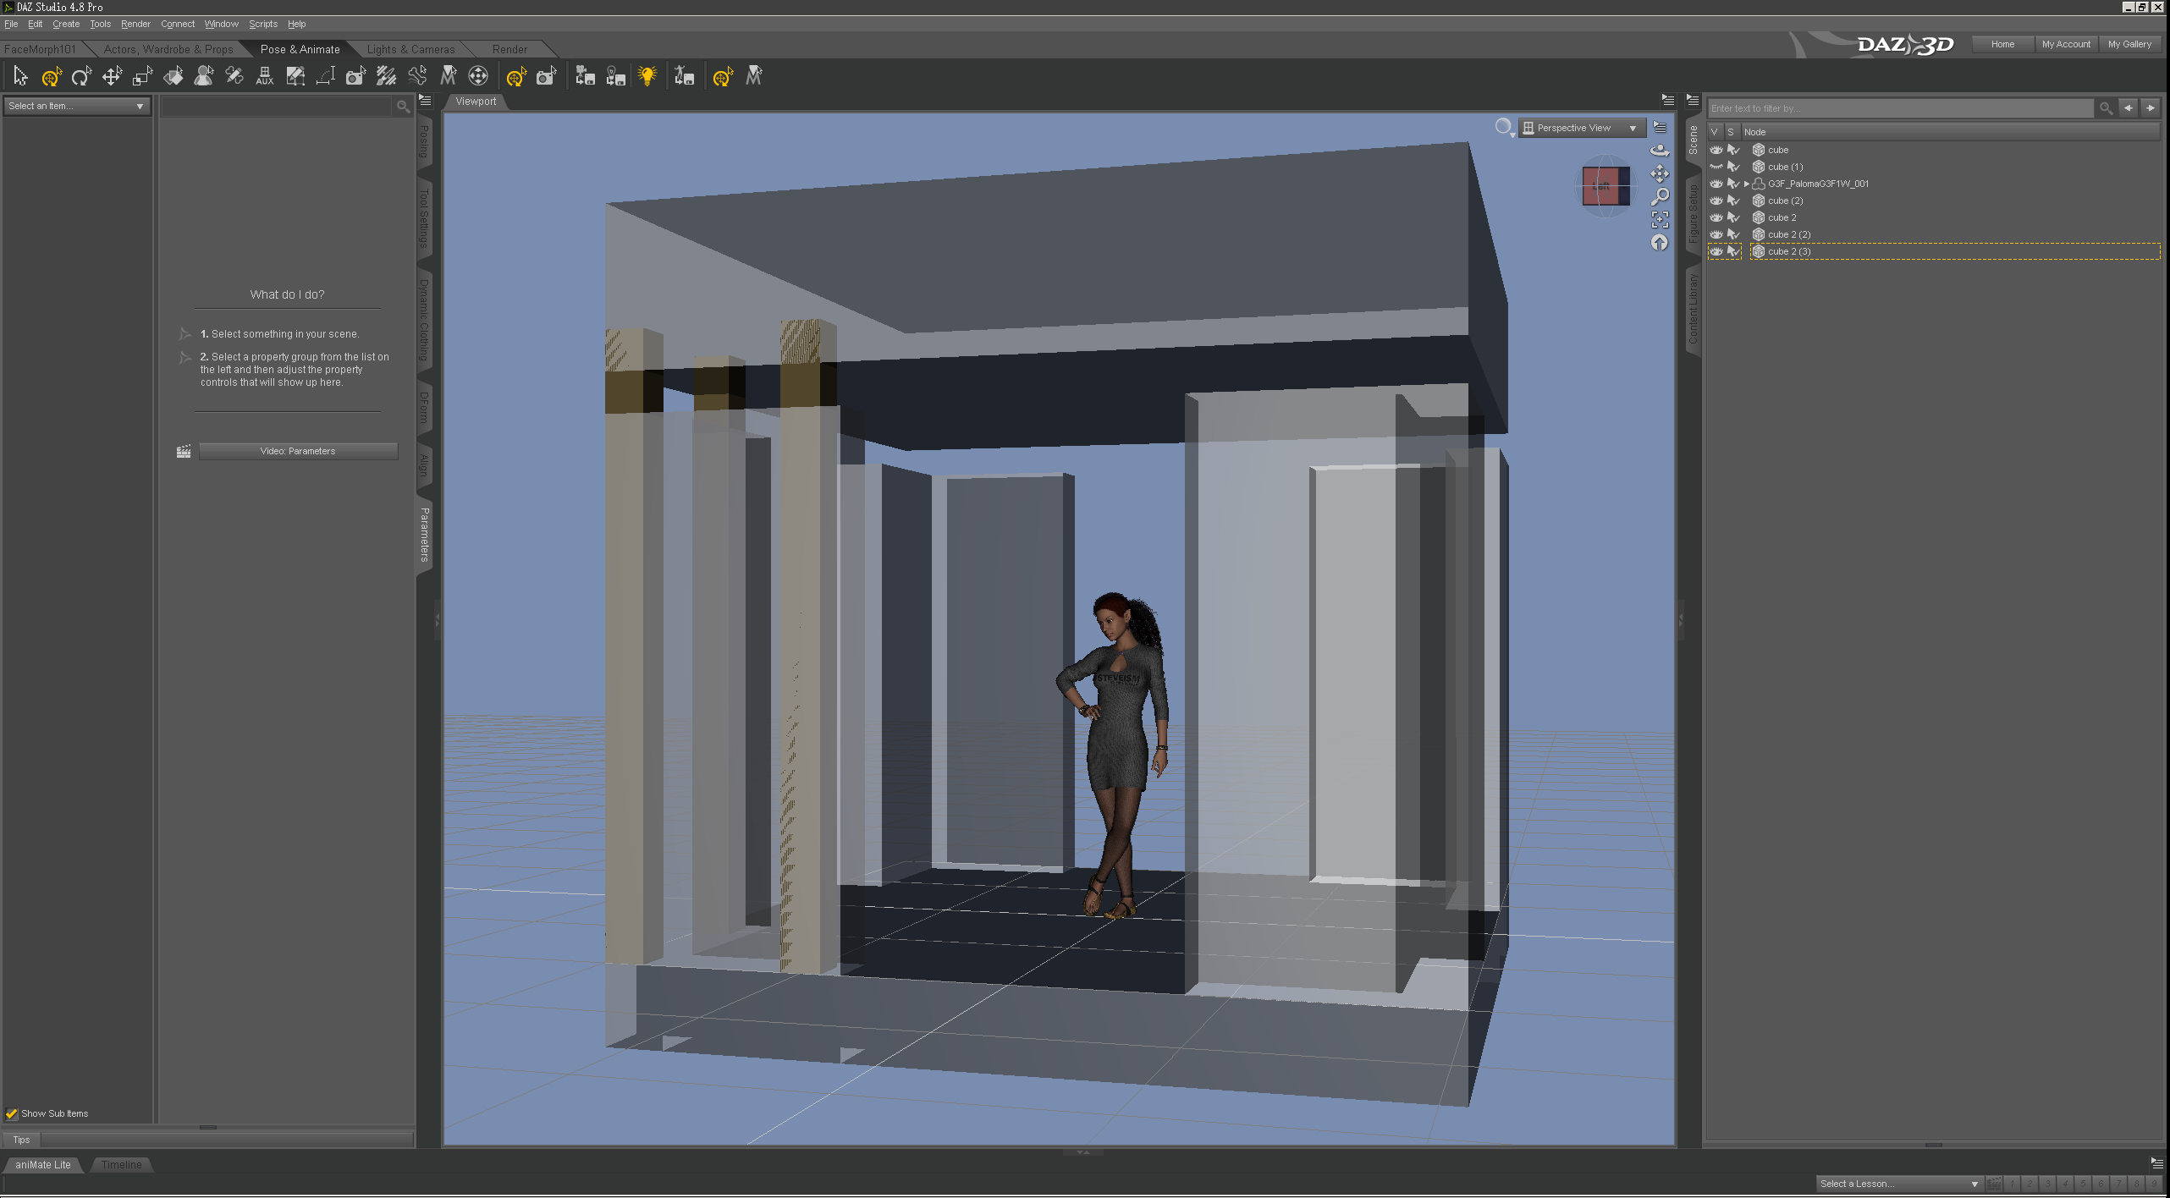Click the AUX viewport toolbar icon
The image size is (2170, 1198).
265,77
